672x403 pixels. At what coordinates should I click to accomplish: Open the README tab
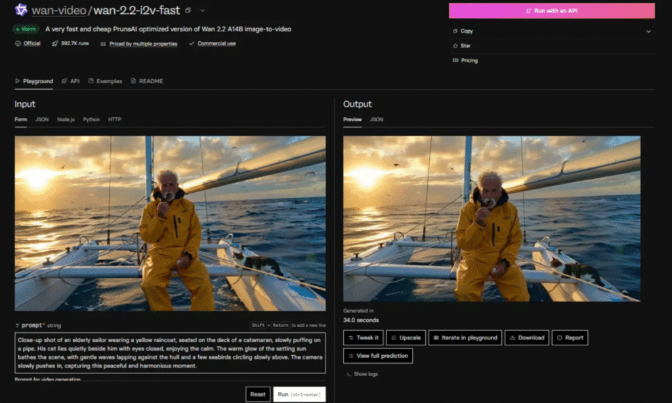point(147,81)
